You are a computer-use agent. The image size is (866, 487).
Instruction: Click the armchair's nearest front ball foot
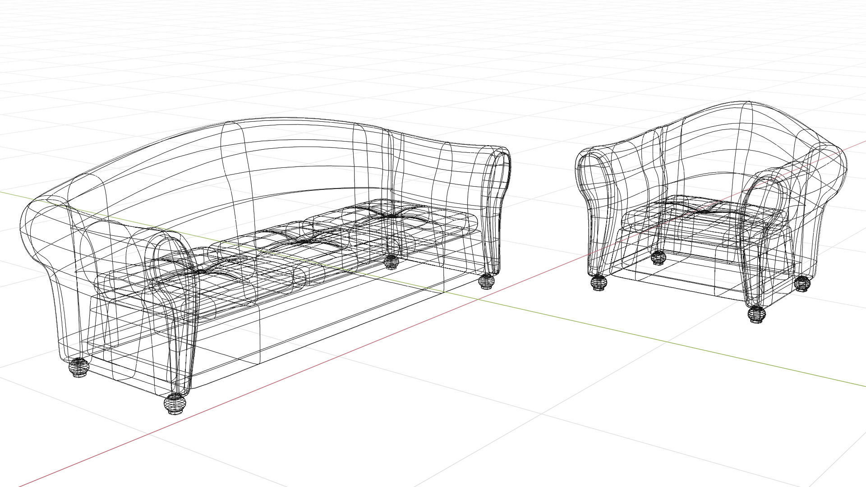click(756, 314)
